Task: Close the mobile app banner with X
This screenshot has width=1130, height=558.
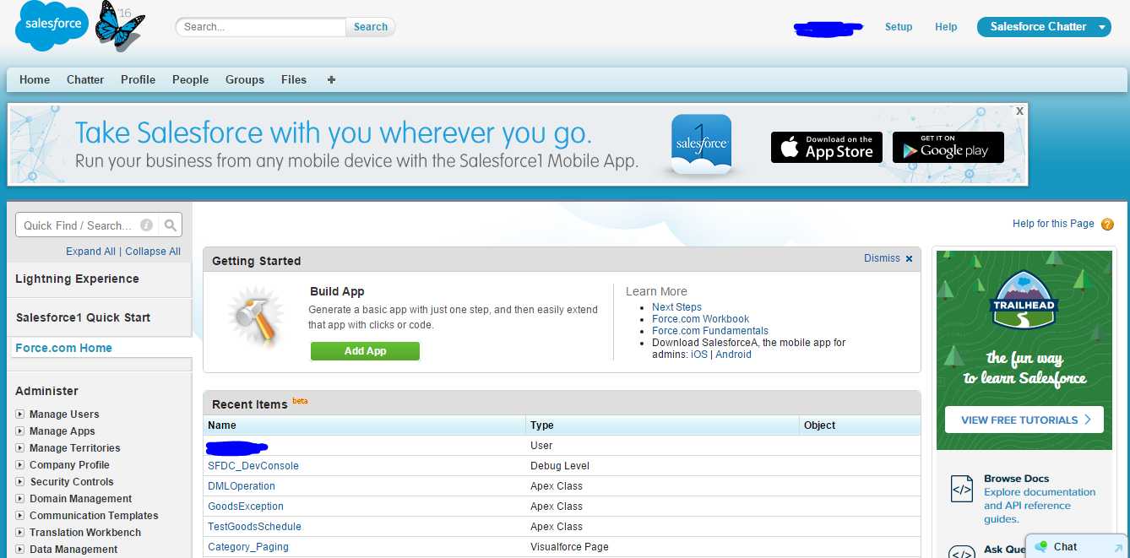Action: point(1019,111)
